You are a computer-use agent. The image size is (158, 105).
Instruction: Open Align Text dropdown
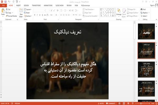[87, 13]
